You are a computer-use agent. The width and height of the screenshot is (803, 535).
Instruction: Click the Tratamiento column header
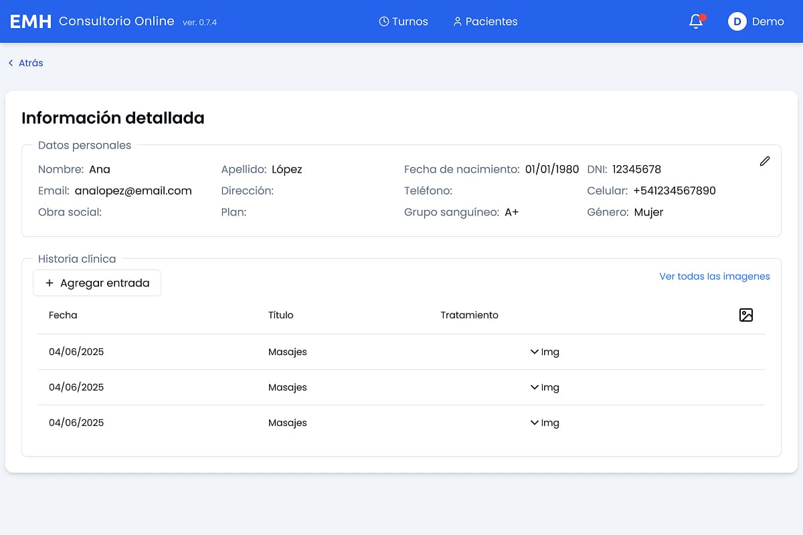point(469,315)
